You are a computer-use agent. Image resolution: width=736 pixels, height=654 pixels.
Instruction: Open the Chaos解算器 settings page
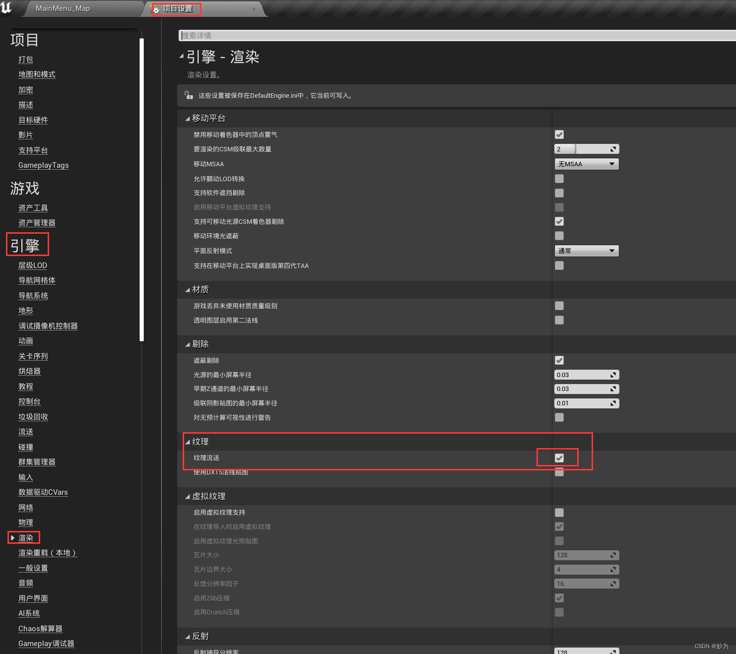tap(40, 629)
